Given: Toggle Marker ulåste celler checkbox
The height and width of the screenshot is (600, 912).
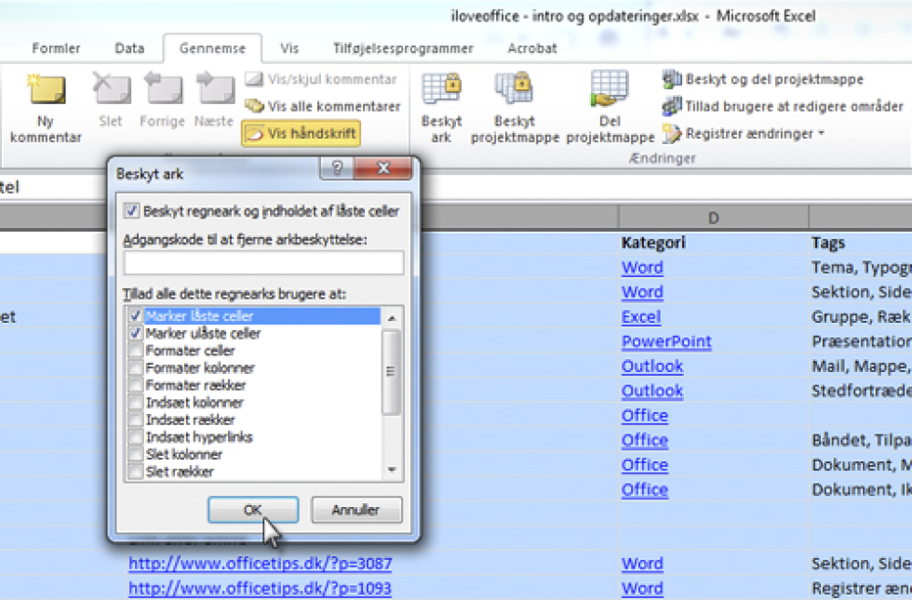Looking at the screenshot, I should click(x=136, y=333).
